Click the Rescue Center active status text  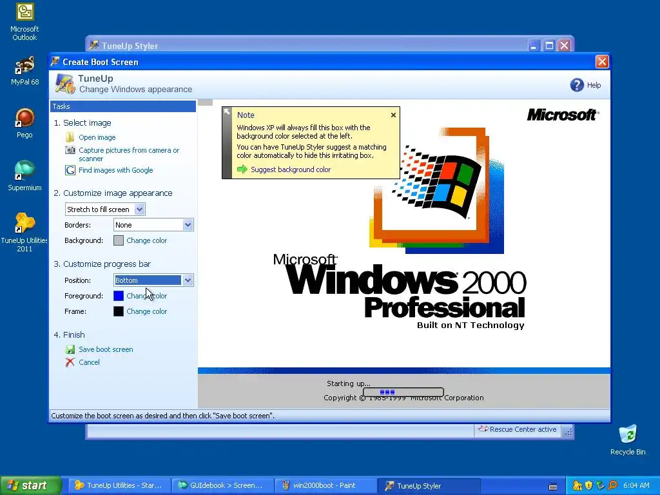coord(523,429)
